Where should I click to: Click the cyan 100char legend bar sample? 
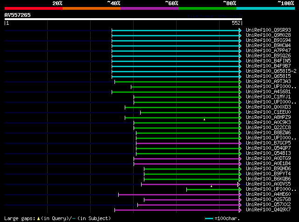[209, 219]
